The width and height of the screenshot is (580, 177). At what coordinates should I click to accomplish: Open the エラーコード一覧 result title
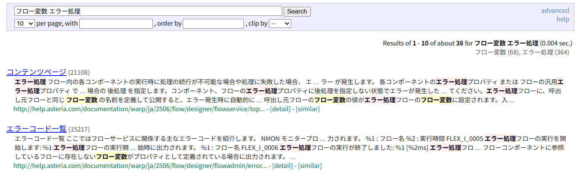pos(36,129)
